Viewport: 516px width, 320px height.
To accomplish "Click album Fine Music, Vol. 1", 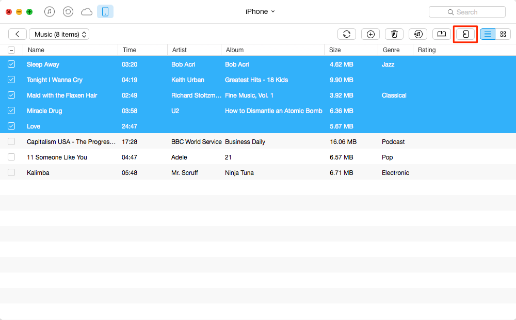I will tap(249, 95).
